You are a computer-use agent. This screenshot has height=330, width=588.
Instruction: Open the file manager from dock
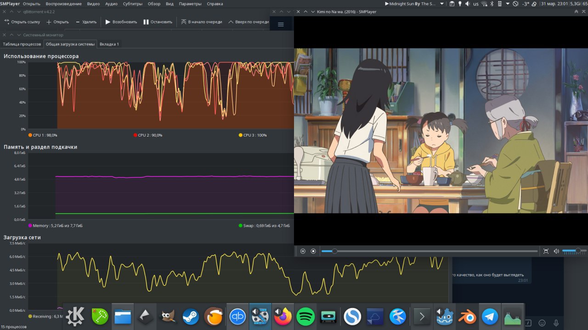[x=123, y=316]
